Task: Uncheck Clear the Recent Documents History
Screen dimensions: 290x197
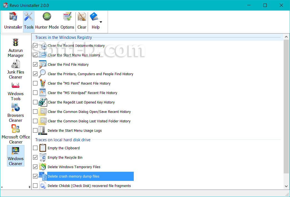Action: click(35, 46)
